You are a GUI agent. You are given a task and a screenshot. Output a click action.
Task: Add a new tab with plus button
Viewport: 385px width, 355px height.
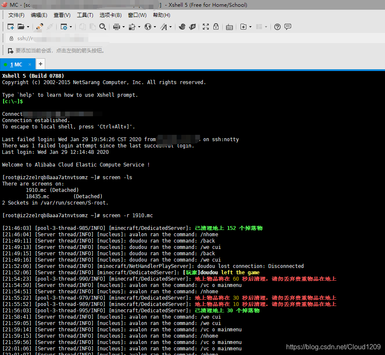click(41, 64)
